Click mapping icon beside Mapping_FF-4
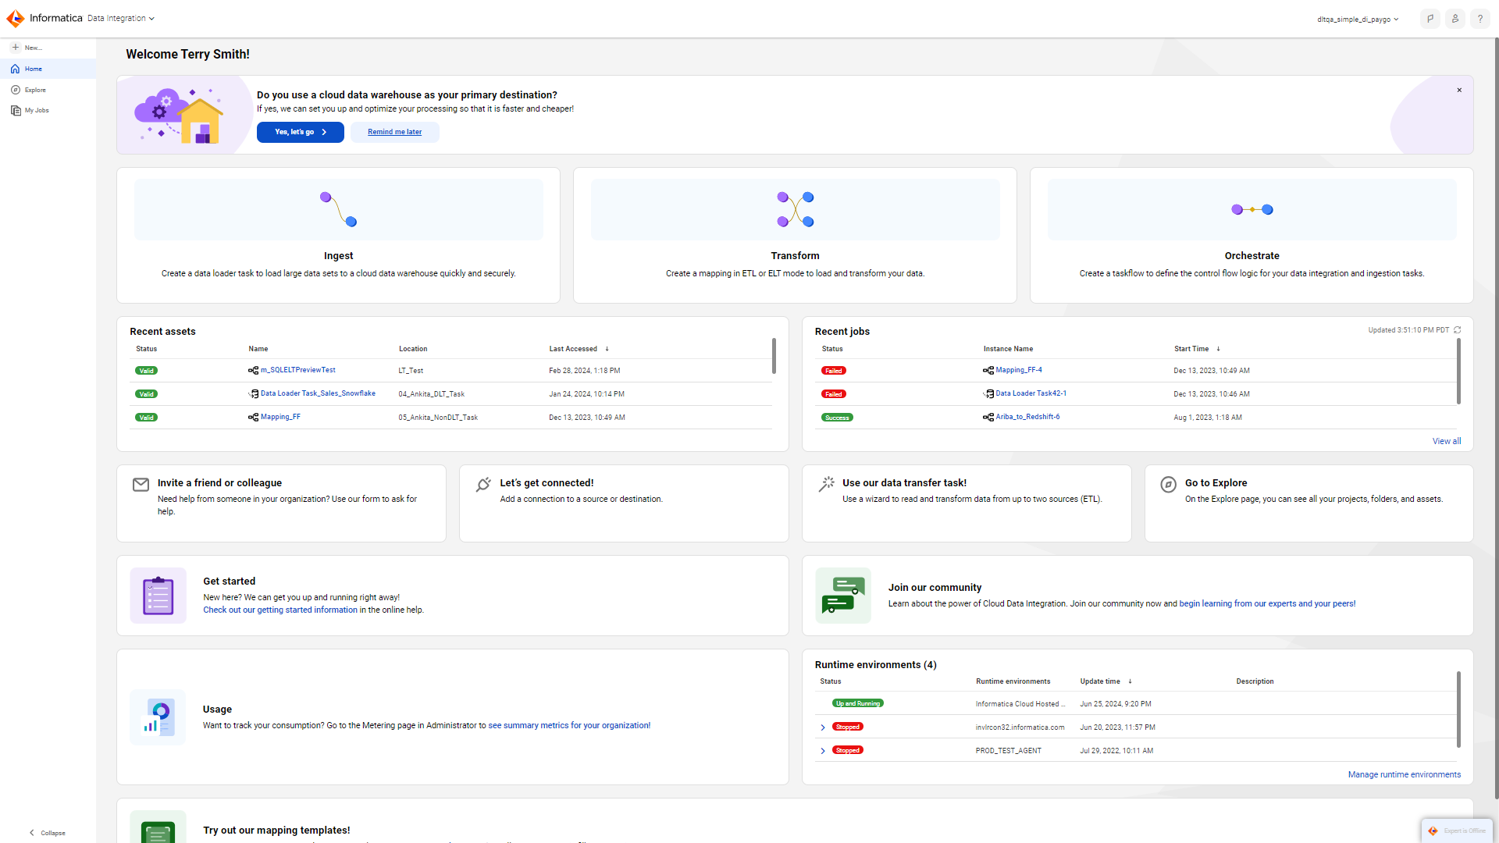1499x843 pixels. click(988, 371)
